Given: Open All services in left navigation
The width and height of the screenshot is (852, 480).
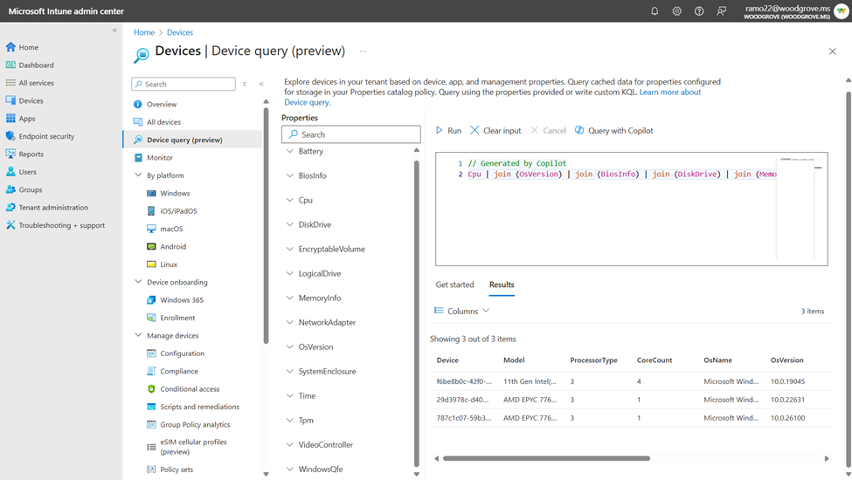Looking at the screenshot, I should (x=36, y=83).
